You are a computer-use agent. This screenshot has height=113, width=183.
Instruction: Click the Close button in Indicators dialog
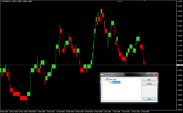(149, 99)
